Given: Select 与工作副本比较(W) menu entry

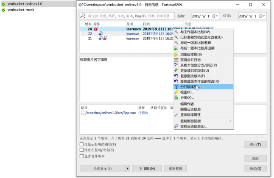Looking at the screenshot, I should 204,32.
